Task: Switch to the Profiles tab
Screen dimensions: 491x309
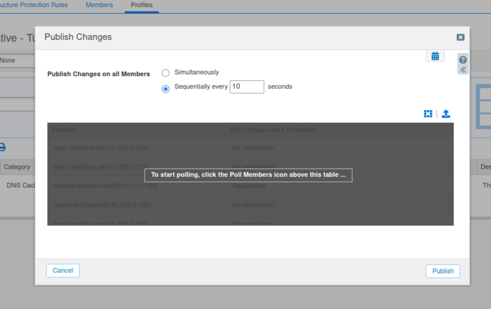Action: pos(142,5)
